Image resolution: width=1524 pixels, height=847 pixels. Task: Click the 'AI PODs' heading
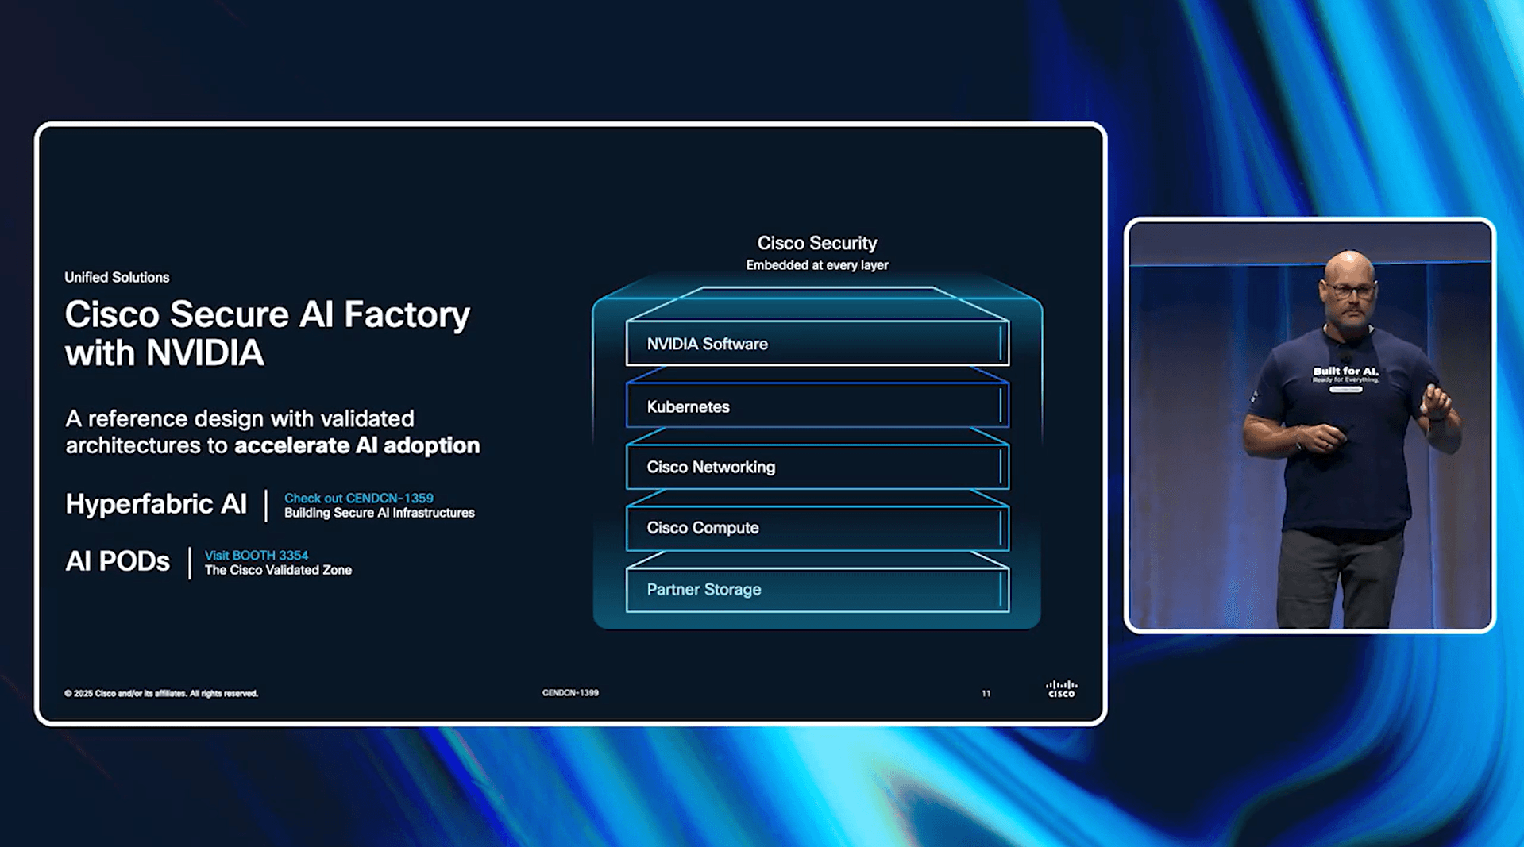pyautogui.click(x=118, y=561)
